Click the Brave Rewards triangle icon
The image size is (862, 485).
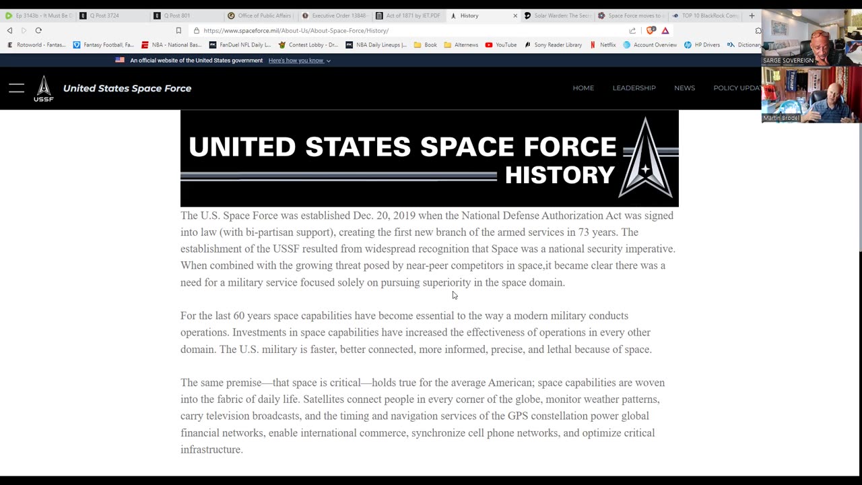(665, 30)
